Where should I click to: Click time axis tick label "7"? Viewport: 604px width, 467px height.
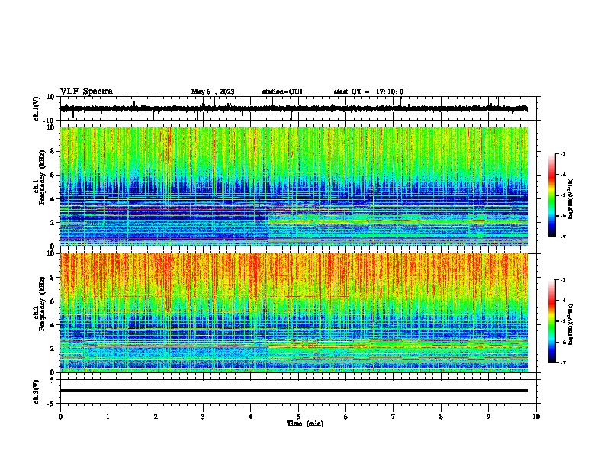tap(394, 417)
